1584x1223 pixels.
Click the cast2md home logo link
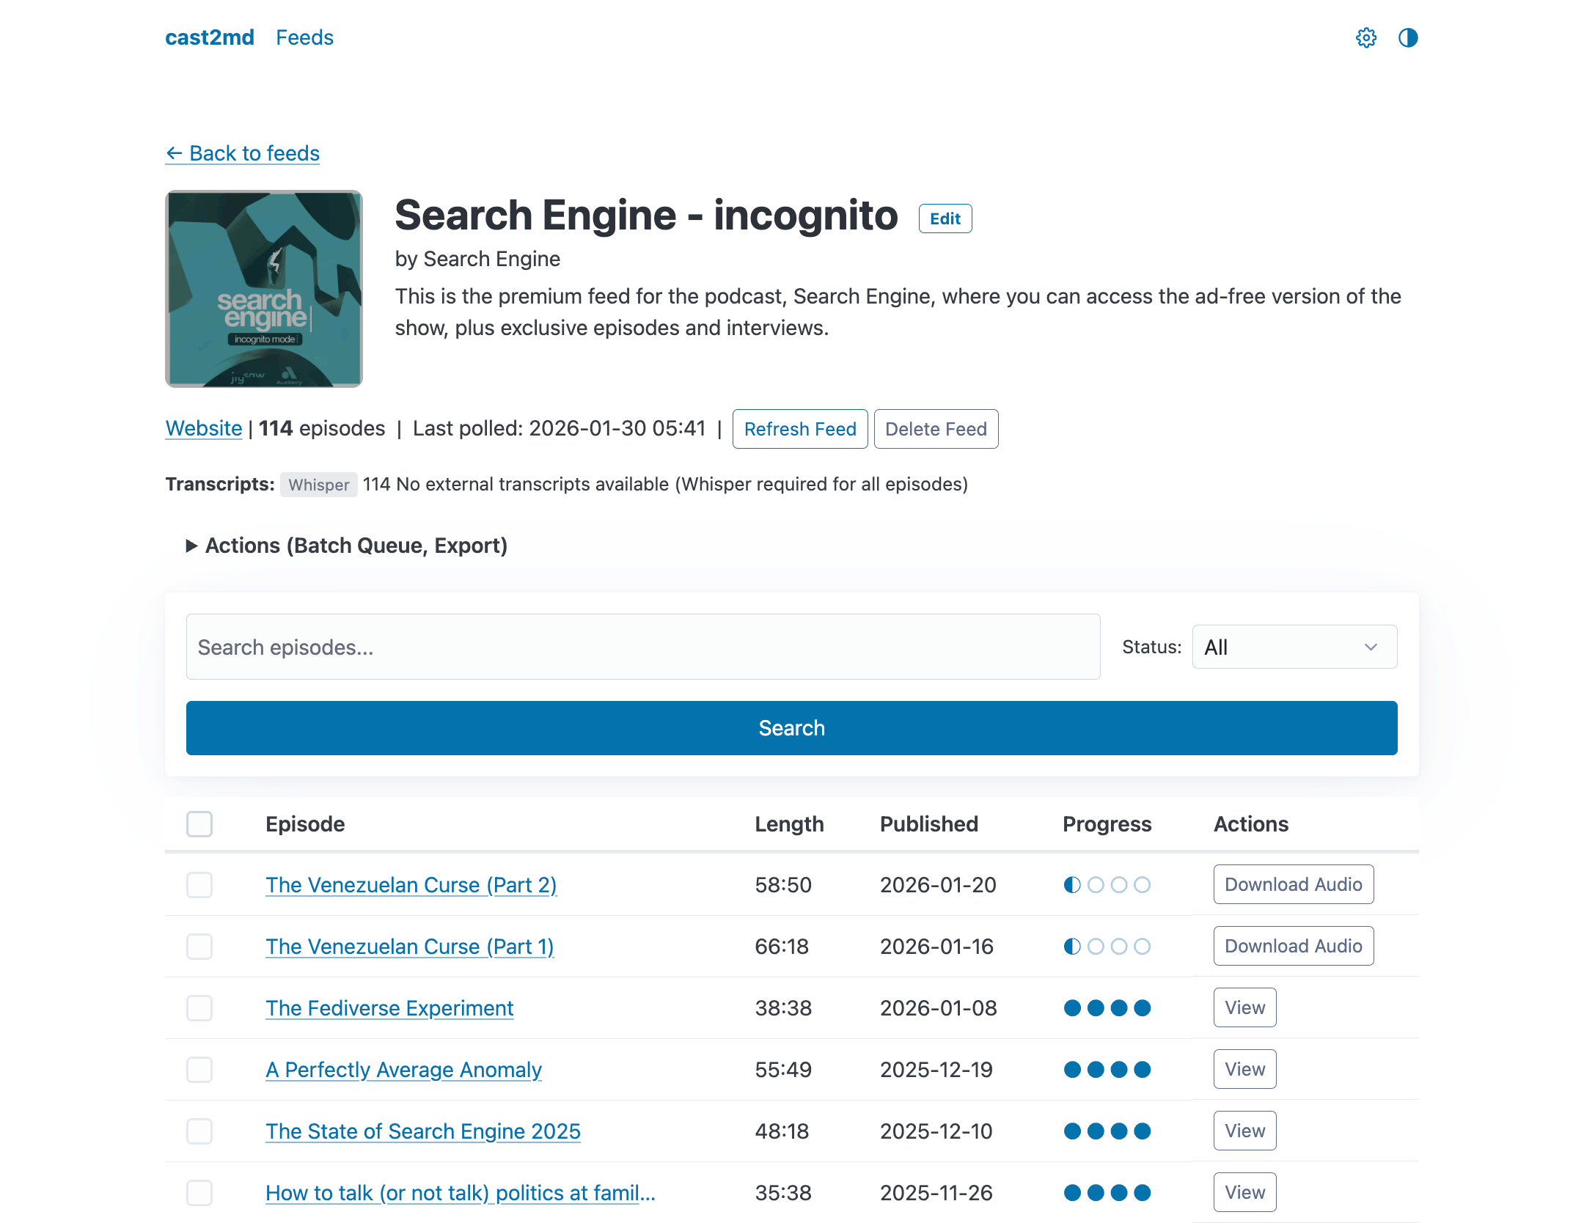click(x=210, y=37)
